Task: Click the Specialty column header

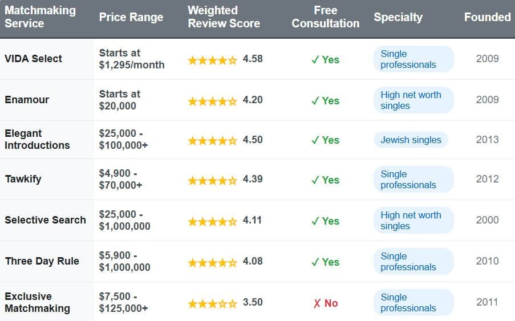Action: (398, 17)
